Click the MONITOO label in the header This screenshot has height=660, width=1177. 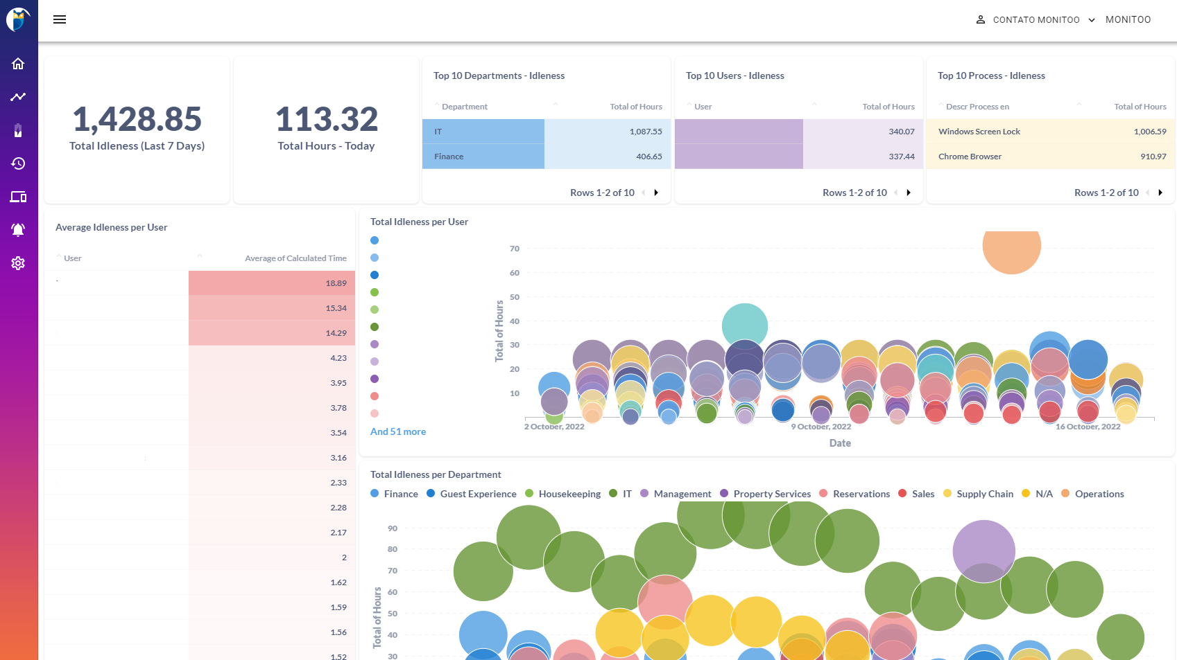1128,19
